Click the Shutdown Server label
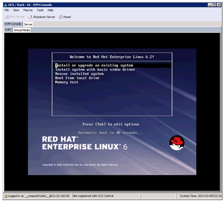Image resolution: width=224 pixels, height=210 pixels. (x=44, y=17)
